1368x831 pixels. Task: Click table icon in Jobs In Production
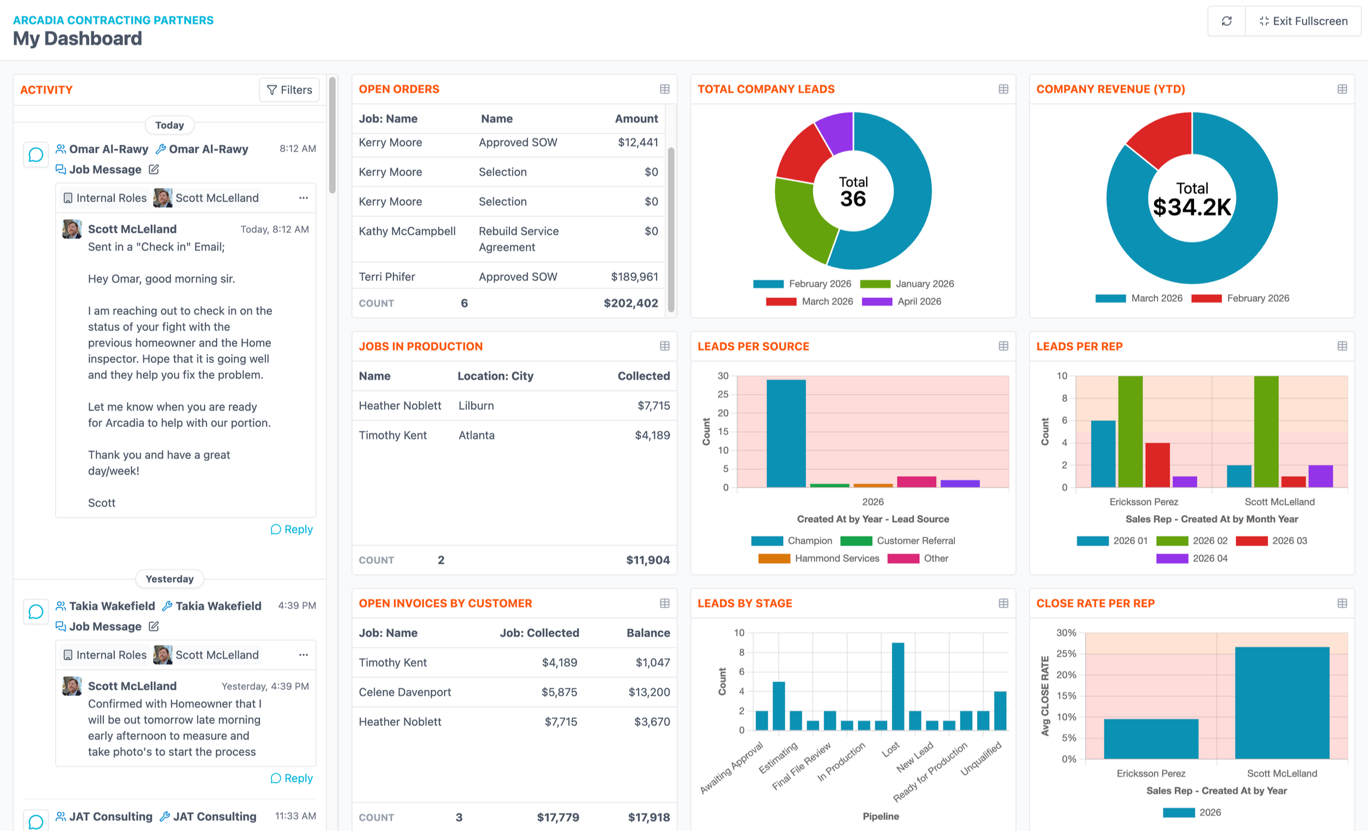[x=664, y=346]
